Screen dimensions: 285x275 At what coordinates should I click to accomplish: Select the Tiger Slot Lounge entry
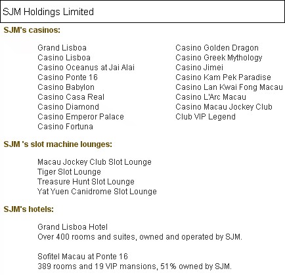coord(69,172)
